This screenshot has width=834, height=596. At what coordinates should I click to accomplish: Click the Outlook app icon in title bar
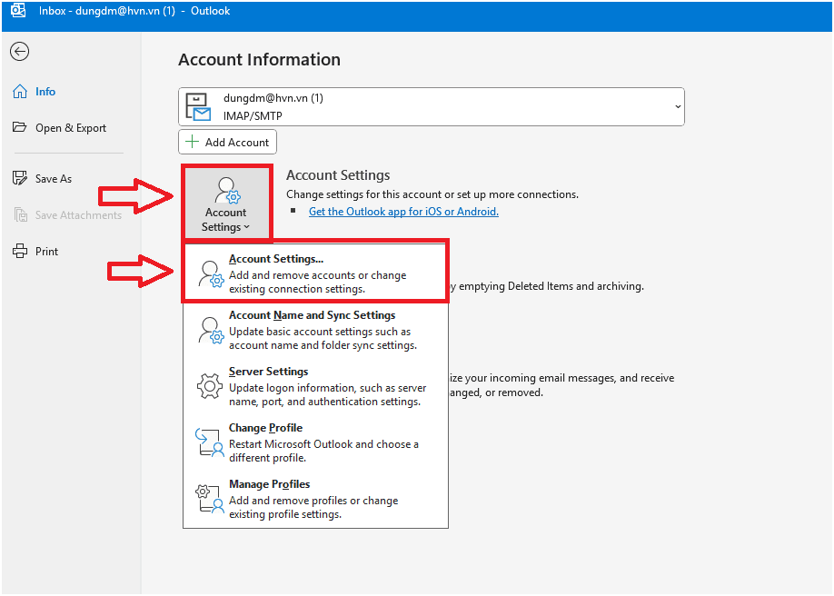(18, 10)
